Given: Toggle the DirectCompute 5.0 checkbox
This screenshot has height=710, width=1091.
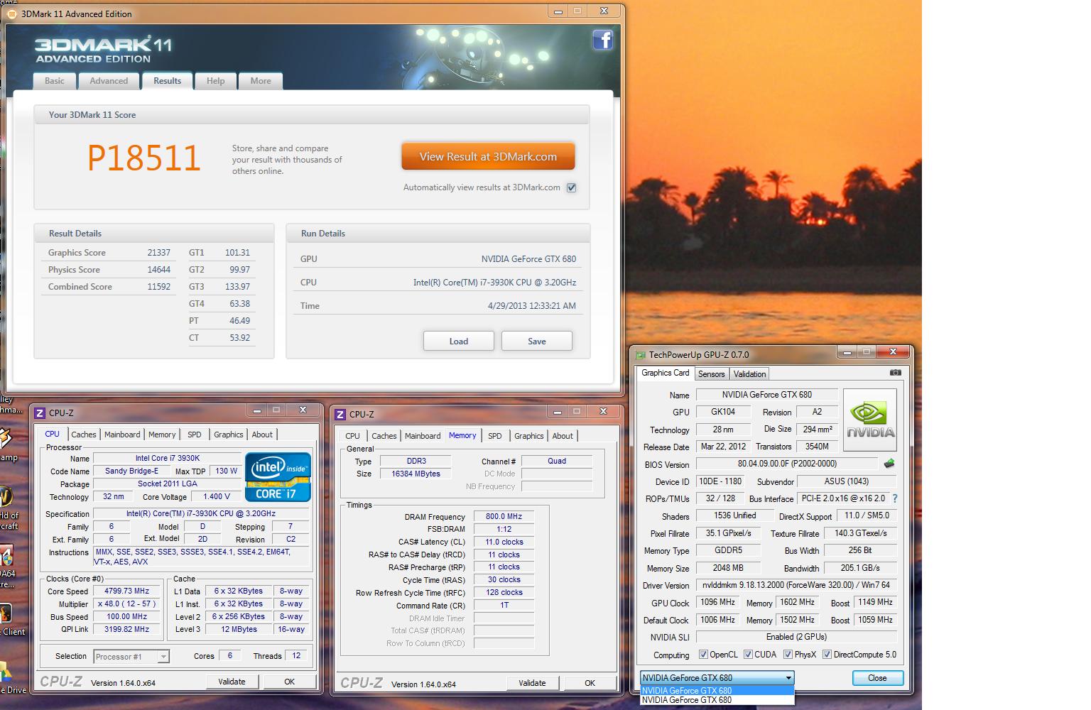Looking at the screenshot, I should click(827, 655).
